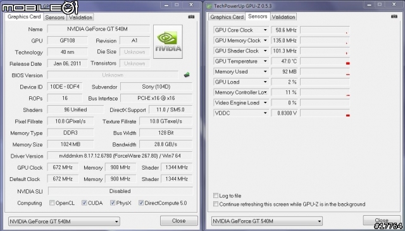Click VDDC reading 0.8300 V
This screenshot has height=231, width=405.
click(x=284, y=113)
